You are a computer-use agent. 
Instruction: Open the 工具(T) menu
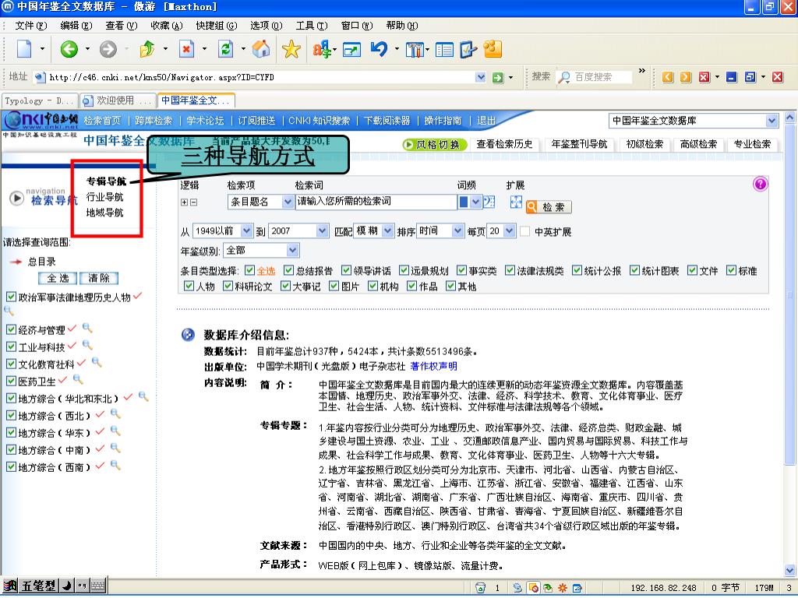(312, 26)
